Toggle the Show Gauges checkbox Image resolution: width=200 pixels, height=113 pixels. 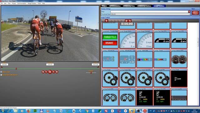tap(1, 72)
